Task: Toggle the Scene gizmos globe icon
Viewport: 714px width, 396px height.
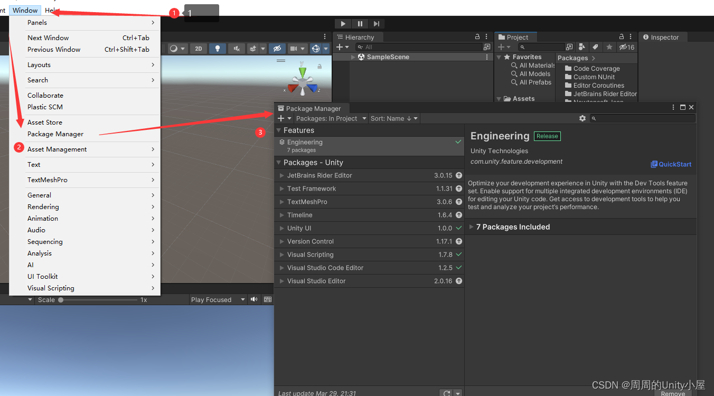Action: click(316, 49)
